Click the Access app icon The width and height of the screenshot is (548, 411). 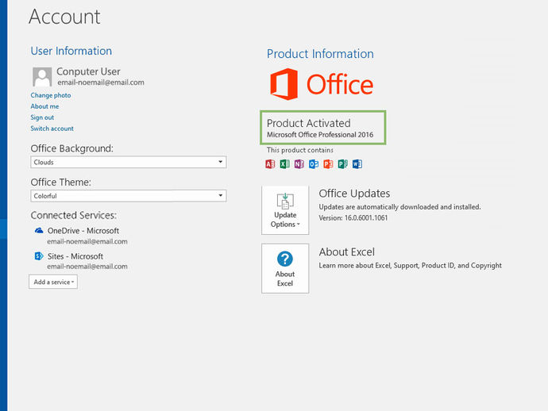[x=270, y=163]
